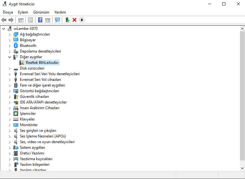Click the Üretici Yazılımı firmware chip icon
245x179 pixels.
[16, 153]
